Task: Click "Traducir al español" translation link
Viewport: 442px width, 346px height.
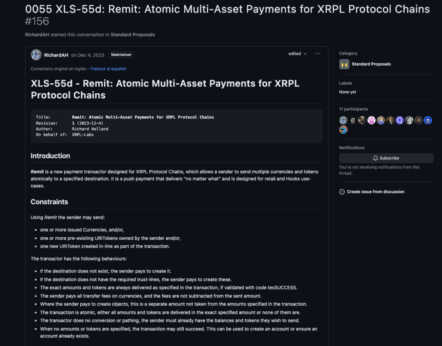Action: [x=108, y=69]
